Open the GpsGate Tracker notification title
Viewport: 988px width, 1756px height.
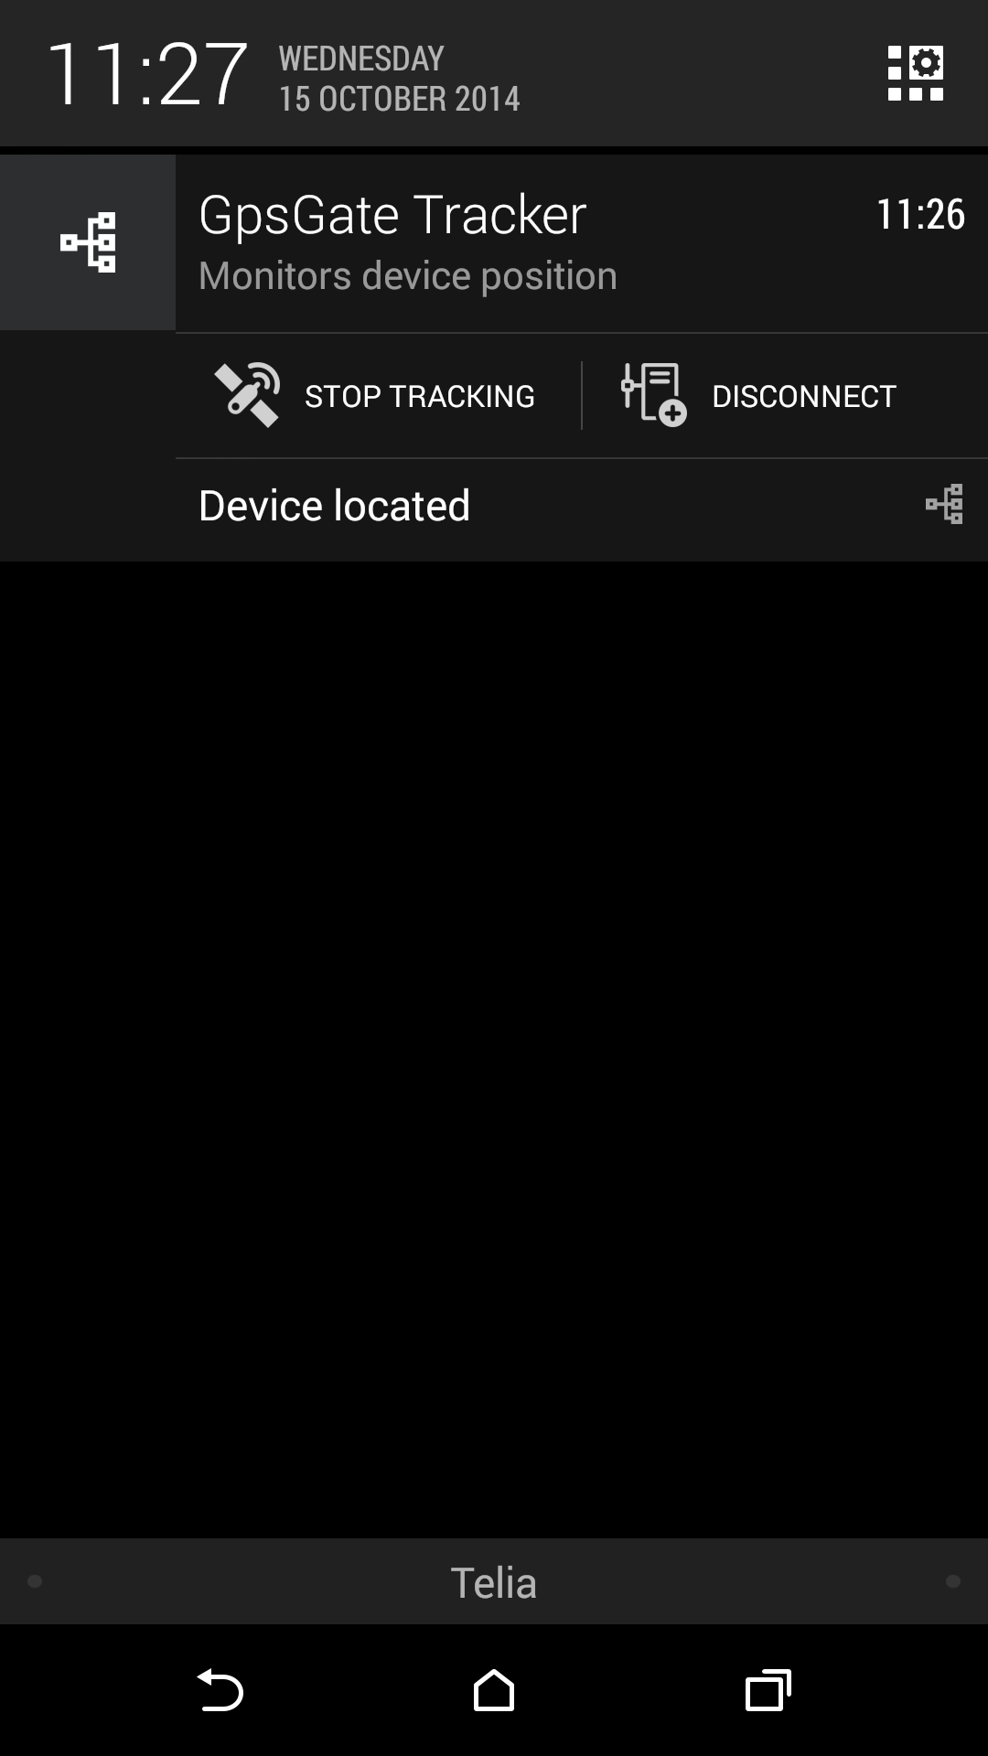[x=392, y=216]
